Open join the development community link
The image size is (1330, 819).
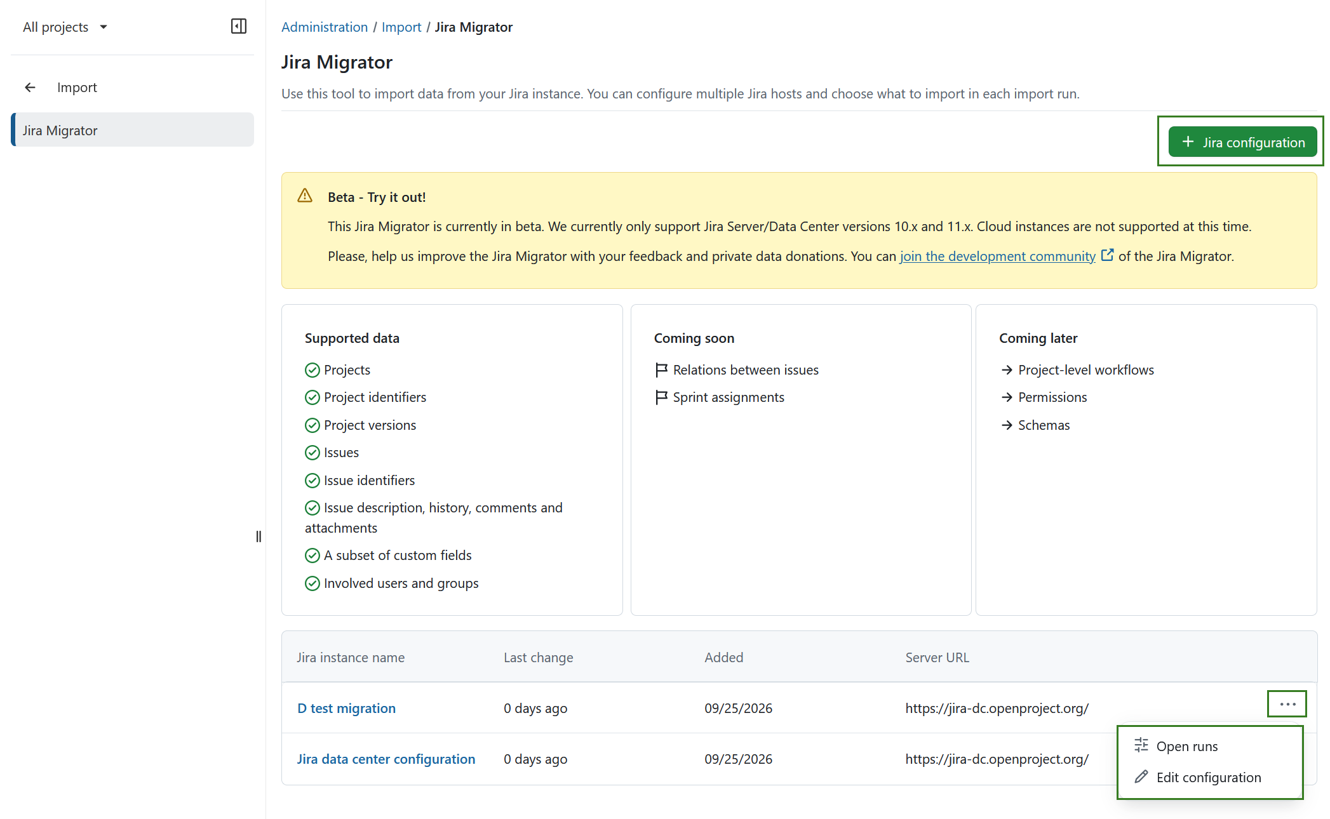(997, 256)
